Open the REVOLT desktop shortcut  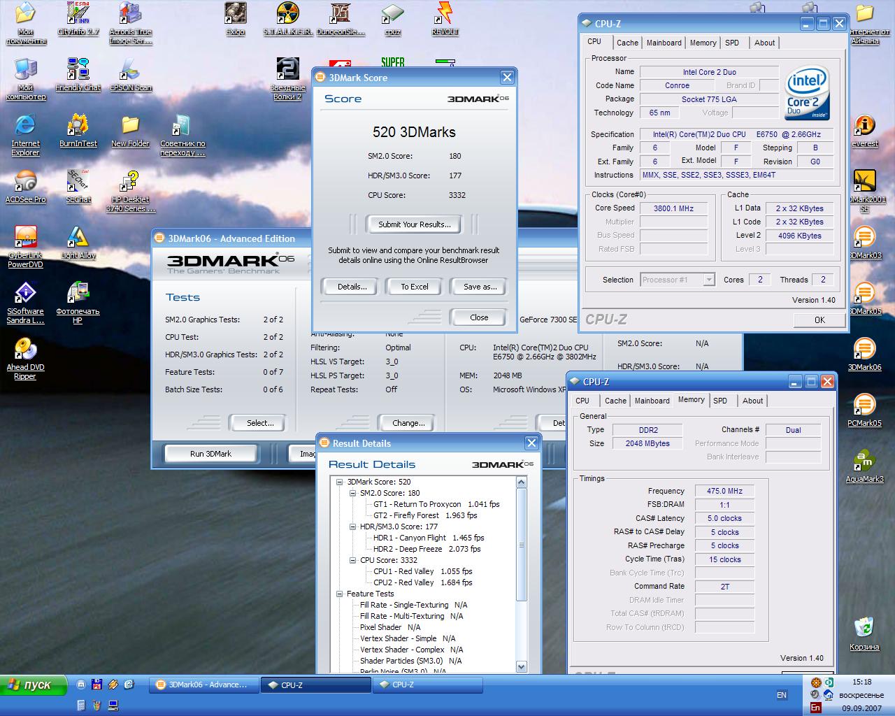click(445, 20)
